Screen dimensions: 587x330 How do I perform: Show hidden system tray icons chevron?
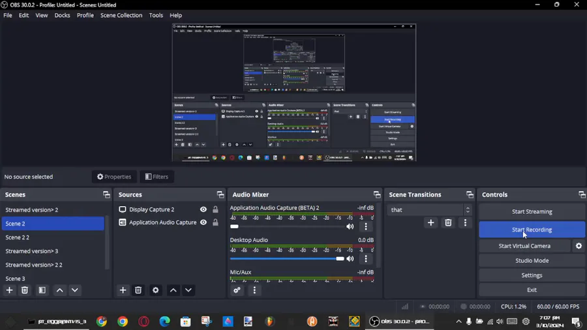point(459,322)
